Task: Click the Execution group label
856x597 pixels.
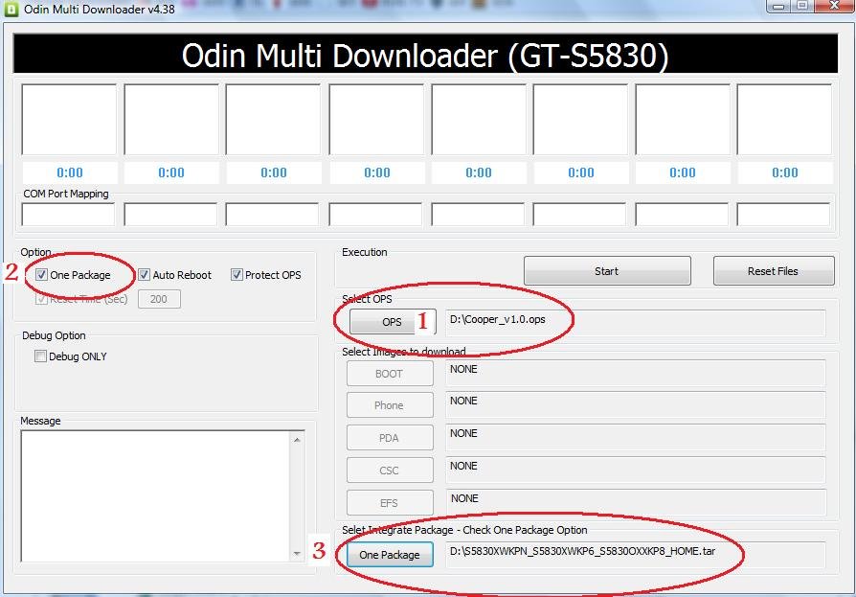Action: 364,252
